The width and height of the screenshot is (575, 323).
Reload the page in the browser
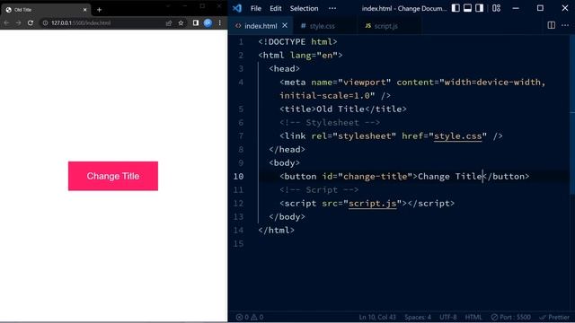pos(31,22)
